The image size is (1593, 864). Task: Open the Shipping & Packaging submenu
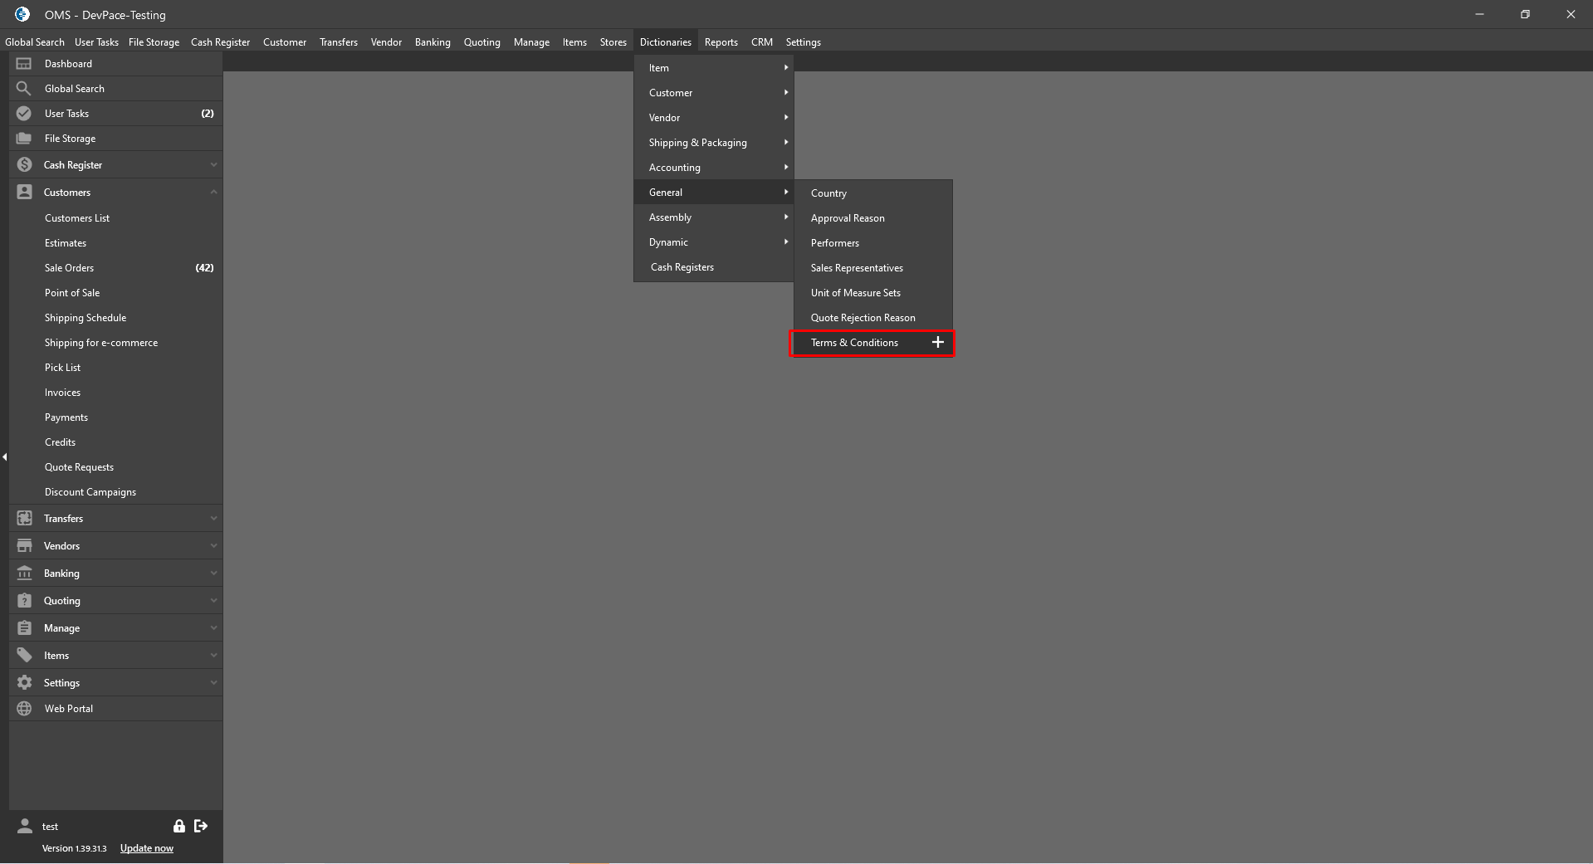click(714, 143)
